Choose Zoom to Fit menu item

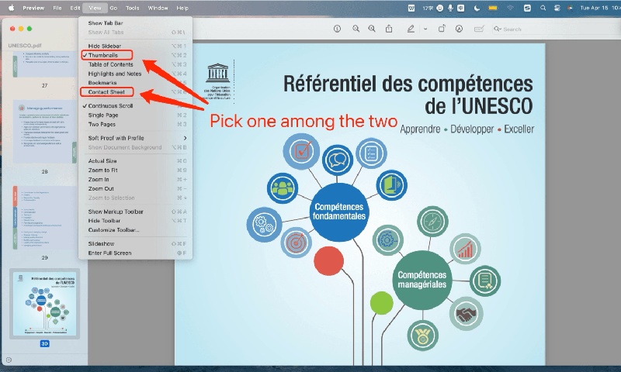coord(135,170)
